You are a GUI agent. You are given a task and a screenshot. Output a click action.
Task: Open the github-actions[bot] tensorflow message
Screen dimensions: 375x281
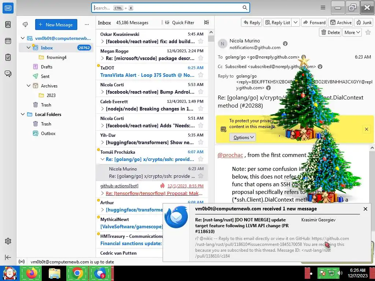pyautogui.click(x=152, y=190)
